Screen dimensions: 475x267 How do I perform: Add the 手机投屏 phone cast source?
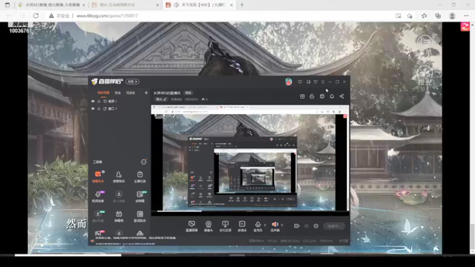pos(225,226)
